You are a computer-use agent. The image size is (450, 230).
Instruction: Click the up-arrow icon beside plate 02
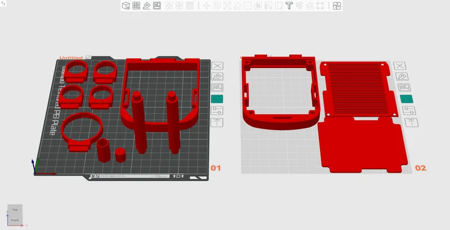[x=411, y=122]
